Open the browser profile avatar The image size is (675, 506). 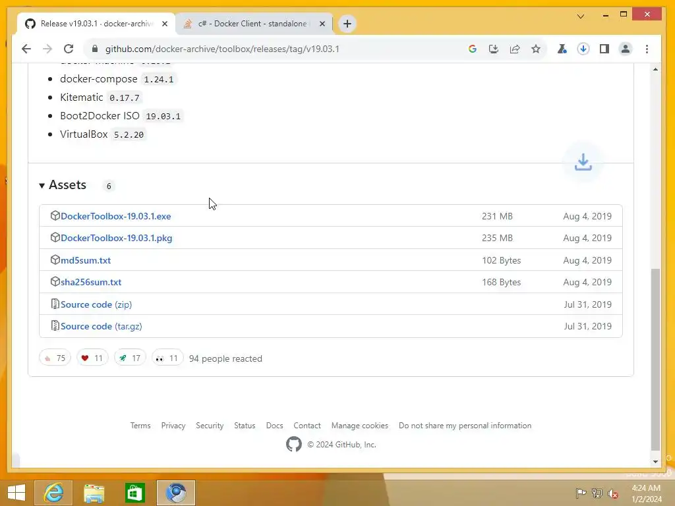[x=625, y=49]
